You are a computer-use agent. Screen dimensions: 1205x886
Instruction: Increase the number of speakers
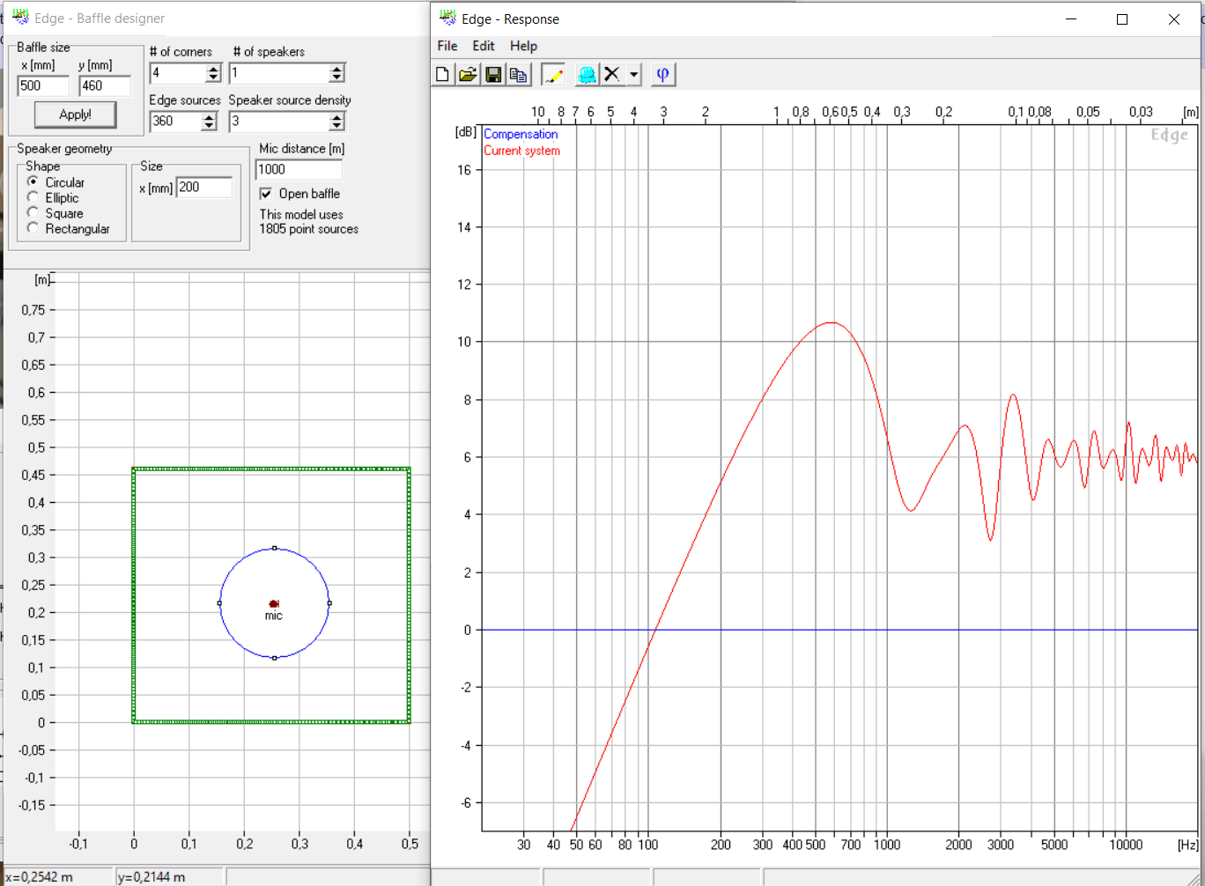click(x=336, y=69)
